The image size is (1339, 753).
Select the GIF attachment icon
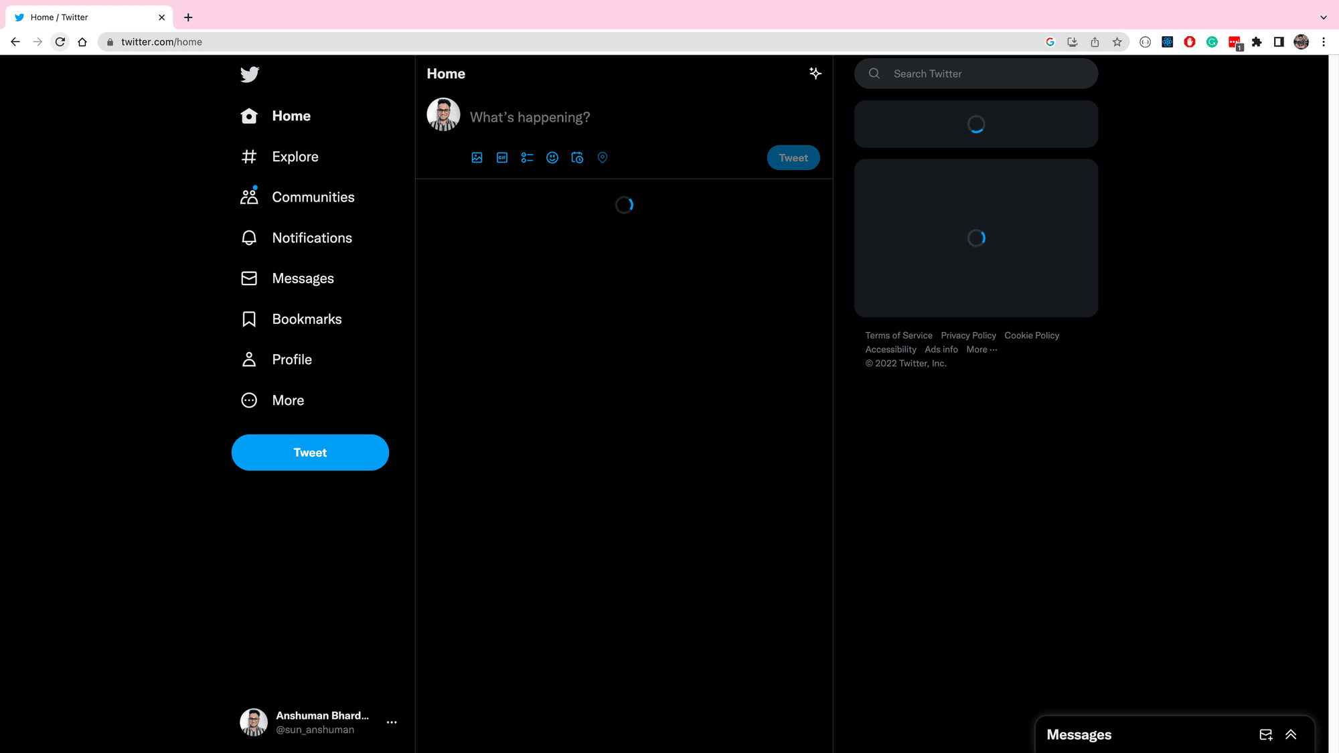pos(501,157)
